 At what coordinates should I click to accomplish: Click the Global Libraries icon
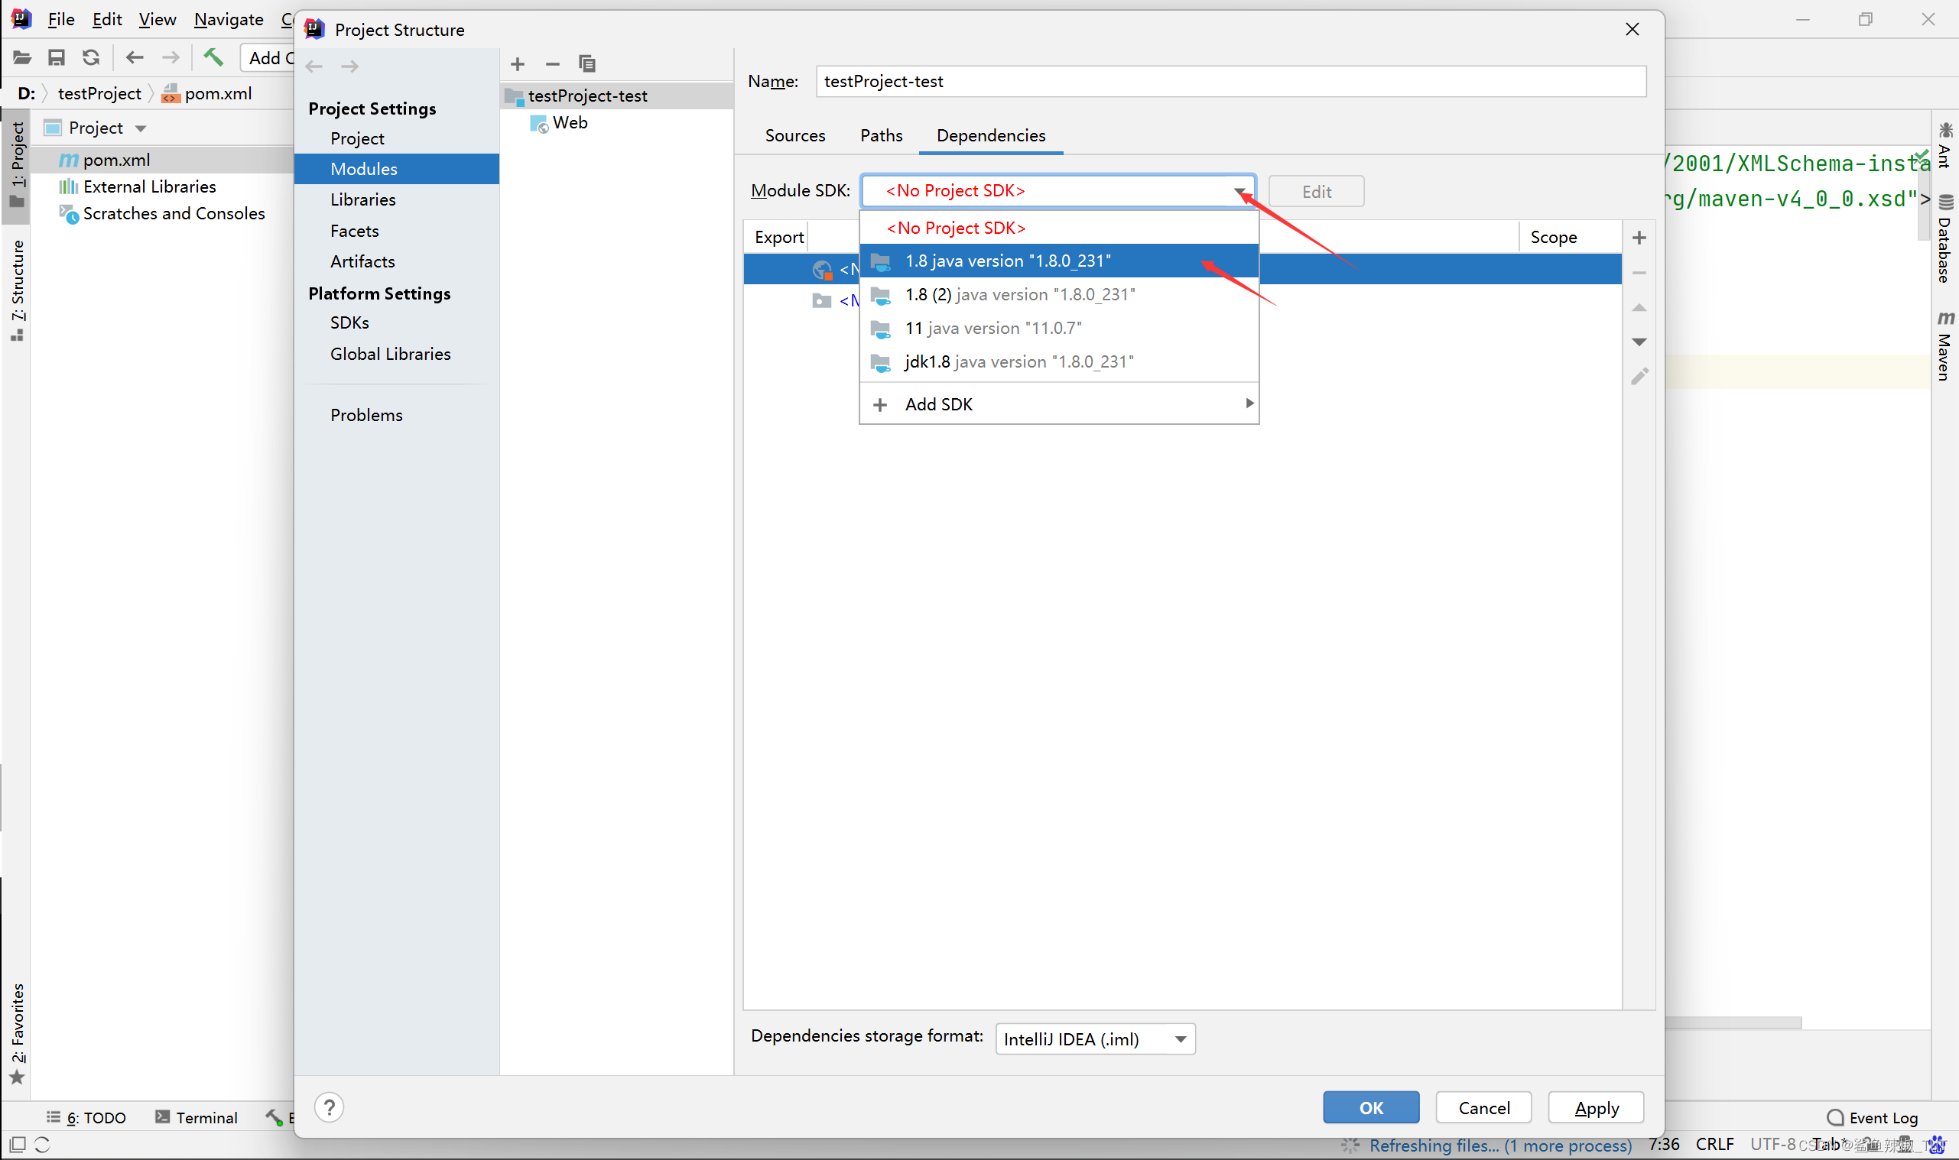point(390,354)
